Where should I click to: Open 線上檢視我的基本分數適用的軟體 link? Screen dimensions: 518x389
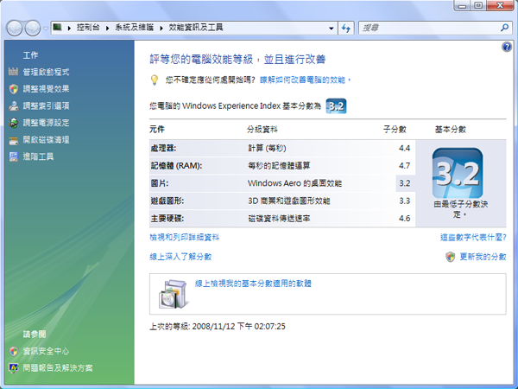(x=253, y=284)
